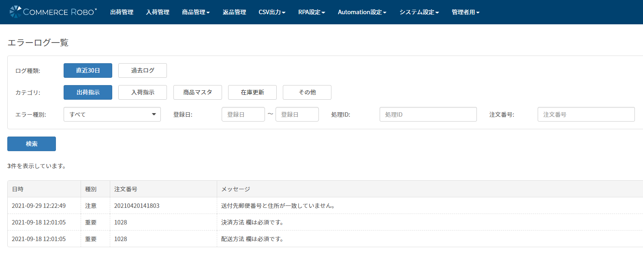The image size is (643, 265).
Task: Expand the Automation設定 dropdown menu
Action: (x=362, y=12)
